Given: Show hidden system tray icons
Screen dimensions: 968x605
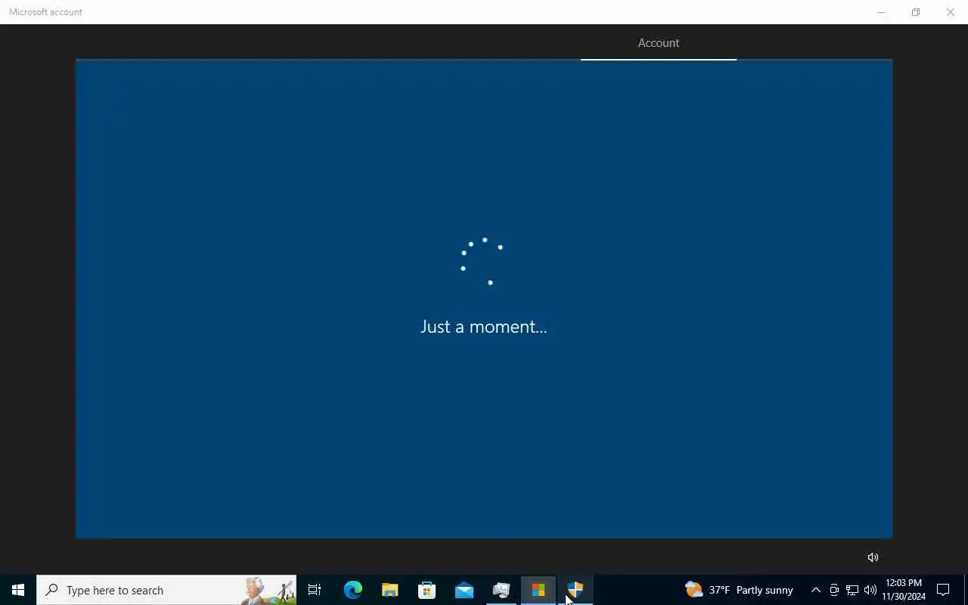Looking at the screenshot, I should (x=815, y=590).
